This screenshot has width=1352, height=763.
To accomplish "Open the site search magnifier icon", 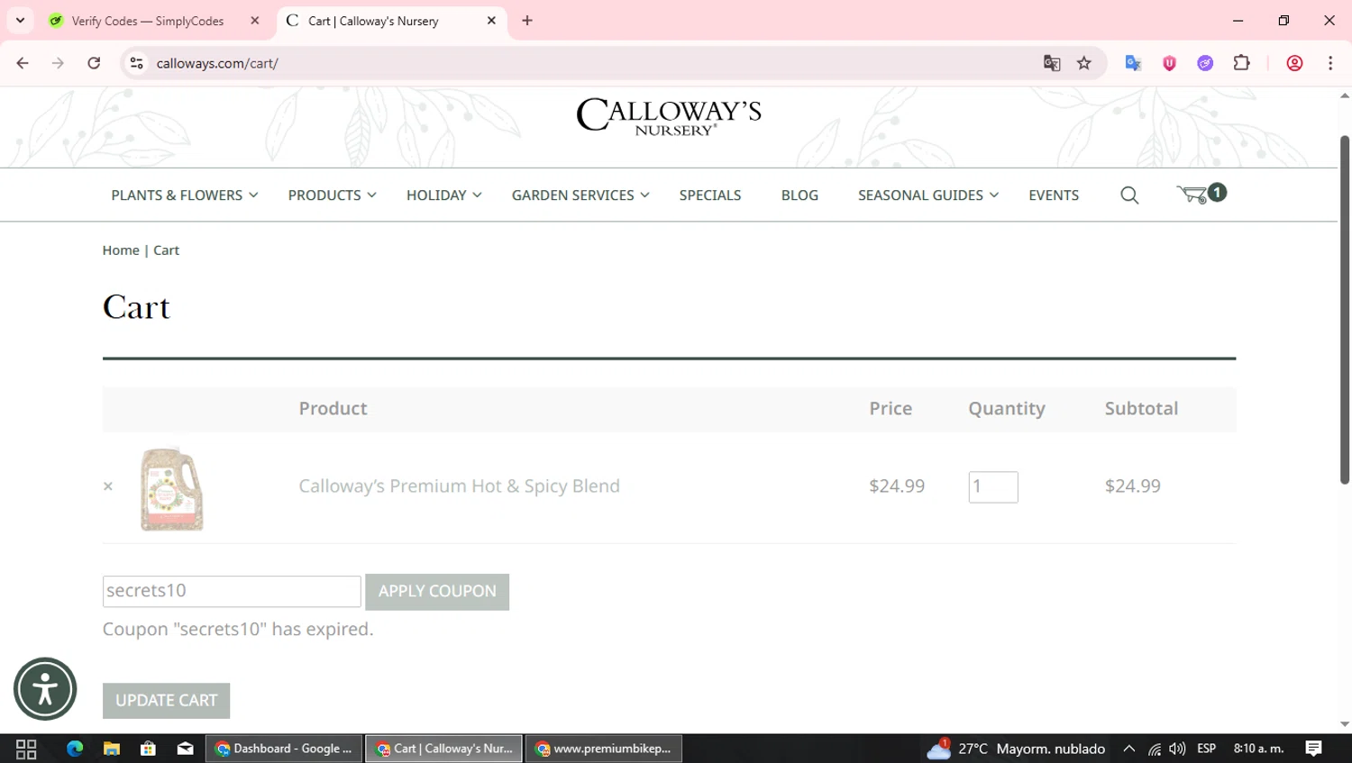I will [1128, 195].
